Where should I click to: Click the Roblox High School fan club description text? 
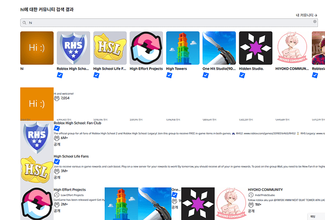tap(189, 133)
